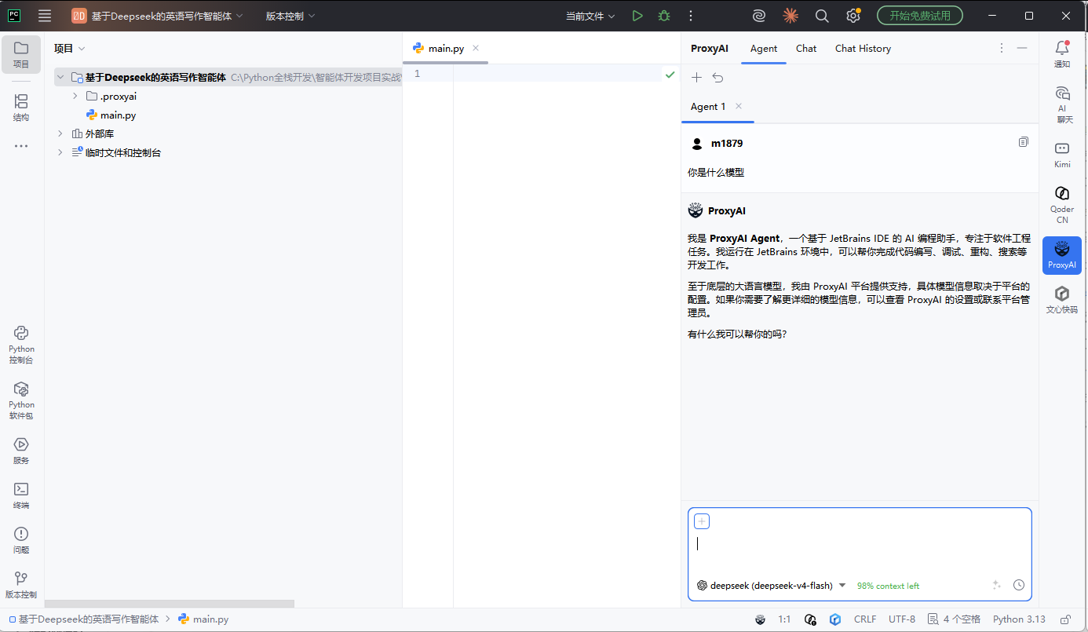The height and width of the screenshot is (632, 1088).
Task: Add attachment with plus in chat input
Action: 702,521
